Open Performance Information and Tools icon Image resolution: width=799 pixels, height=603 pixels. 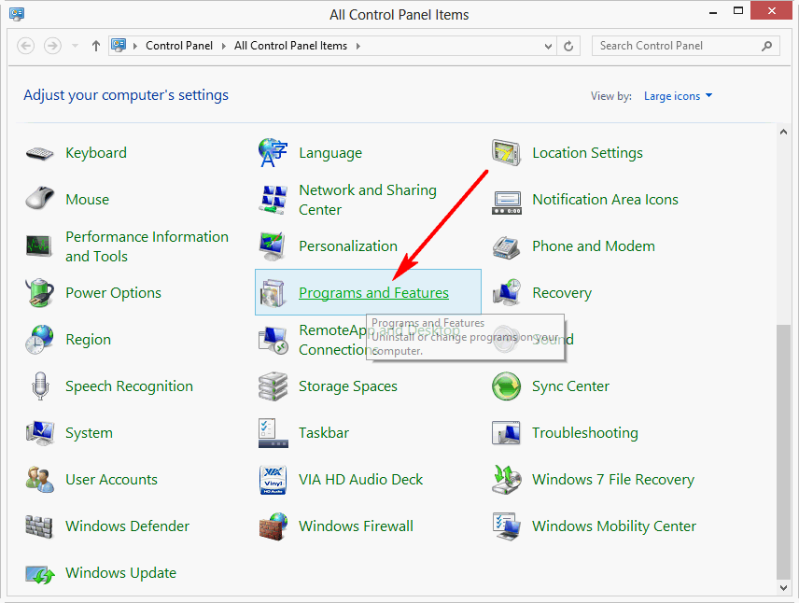click(x=38, y=245)
